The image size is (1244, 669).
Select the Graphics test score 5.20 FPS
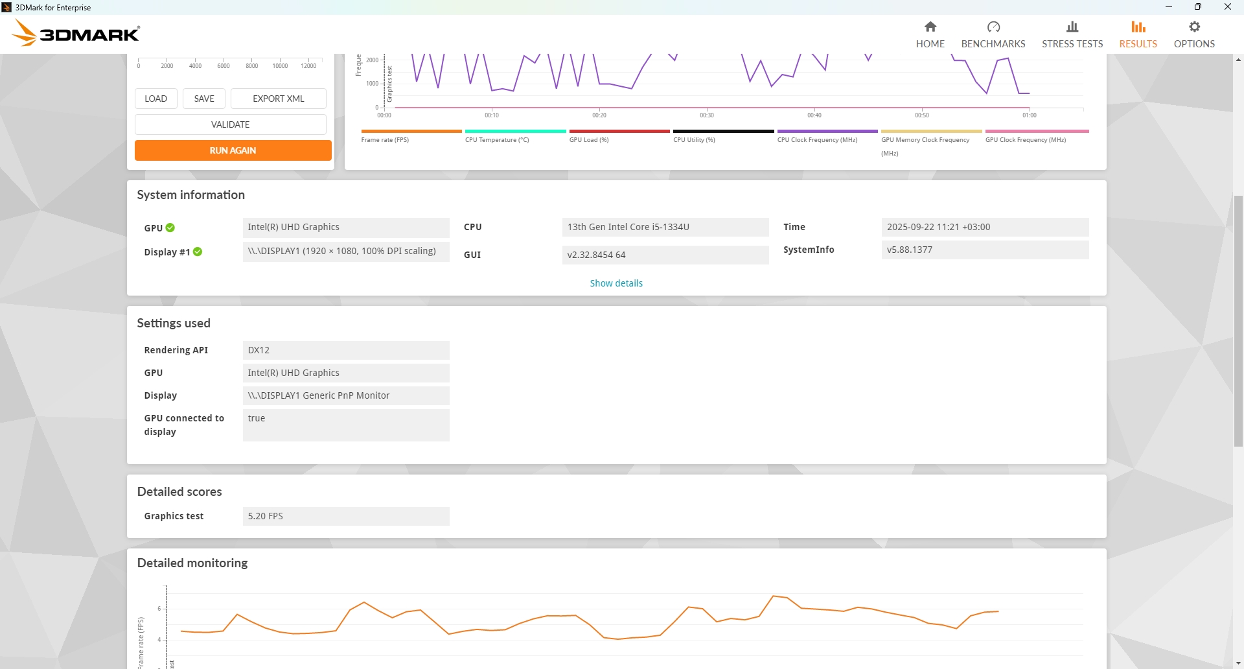pos(346,516)
